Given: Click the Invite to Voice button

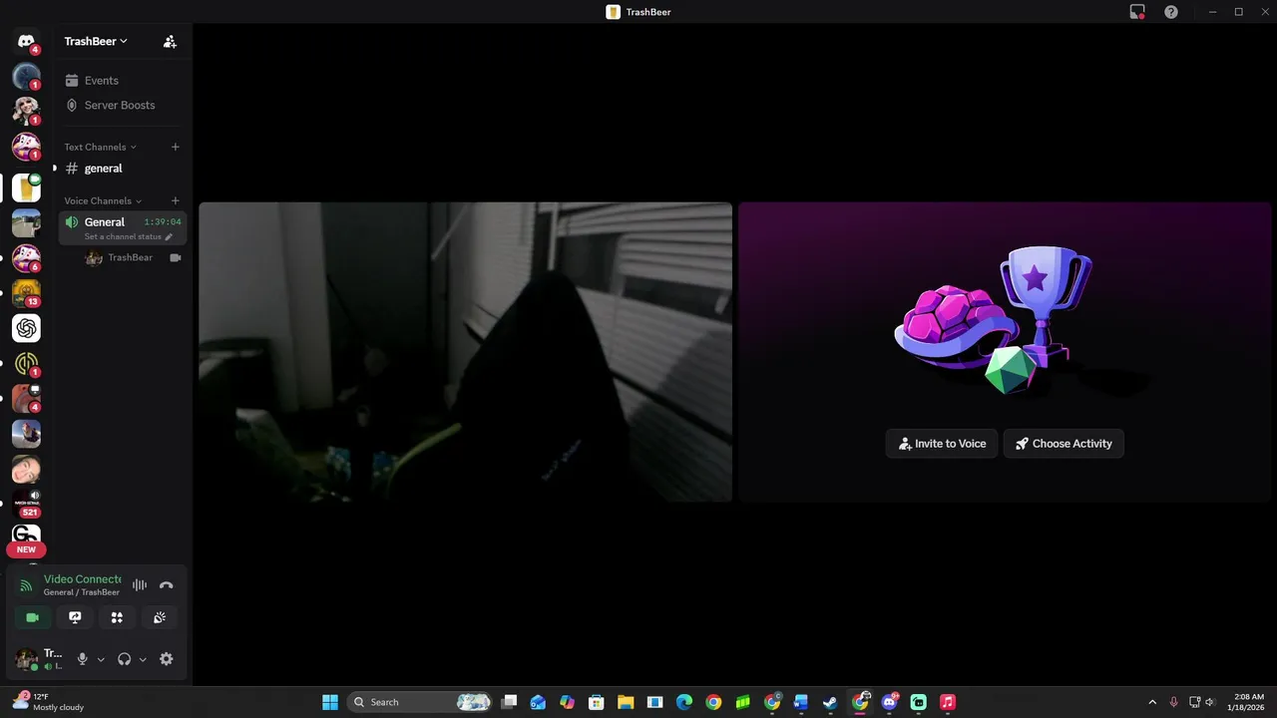Looking at the screenshot, I should point(942,444).
